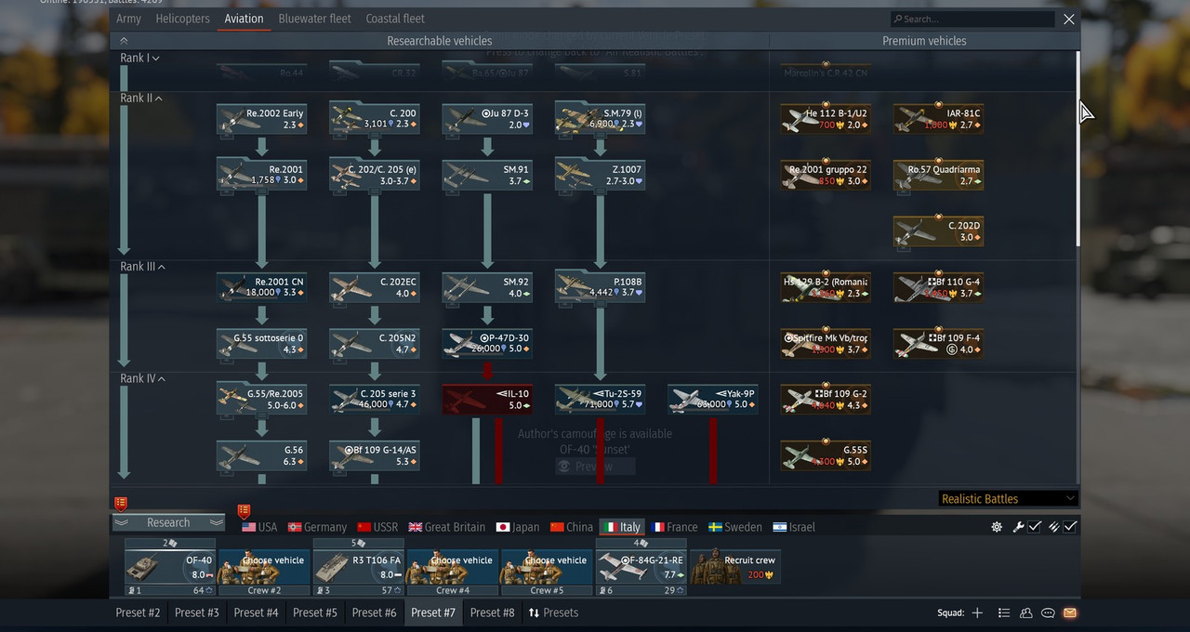Select G.55 sottoserie 0 fighter
1190x632 pixels.
pos(261,343)
